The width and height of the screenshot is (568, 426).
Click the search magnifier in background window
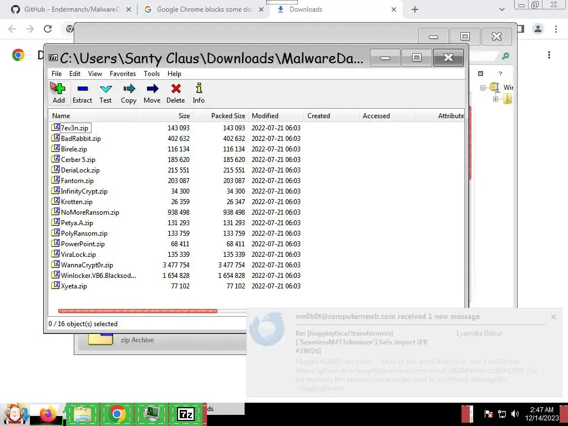(505, 56)
